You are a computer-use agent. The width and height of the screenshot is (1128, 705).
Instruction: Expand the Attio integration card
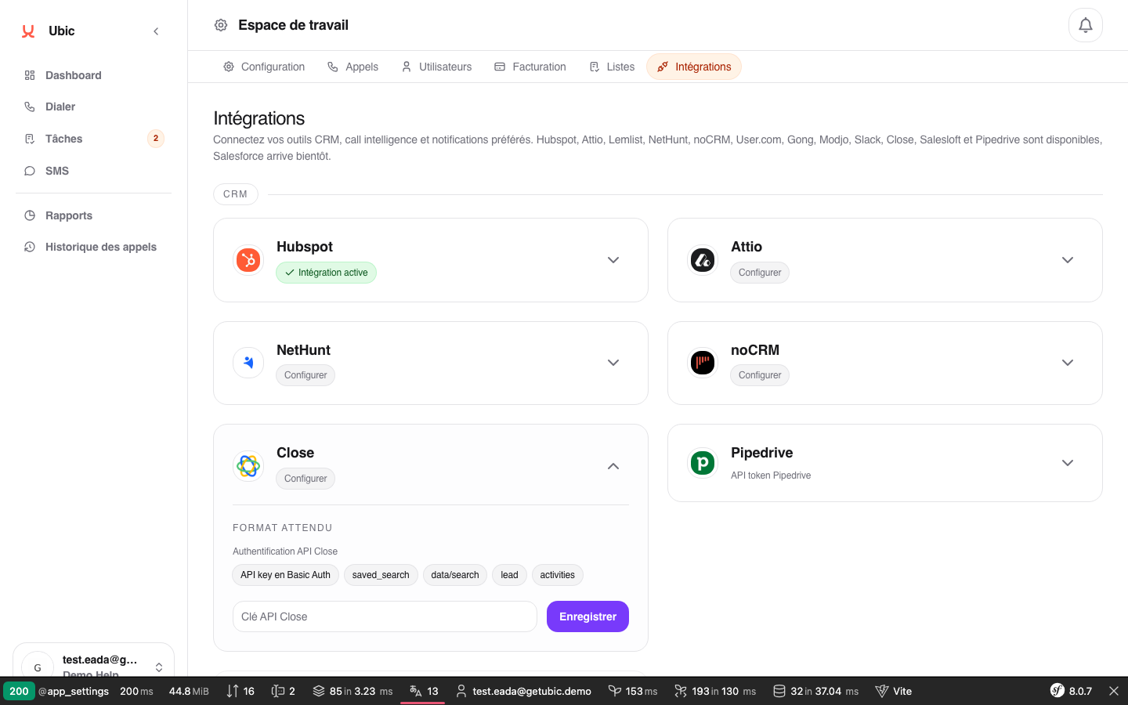1068,260
